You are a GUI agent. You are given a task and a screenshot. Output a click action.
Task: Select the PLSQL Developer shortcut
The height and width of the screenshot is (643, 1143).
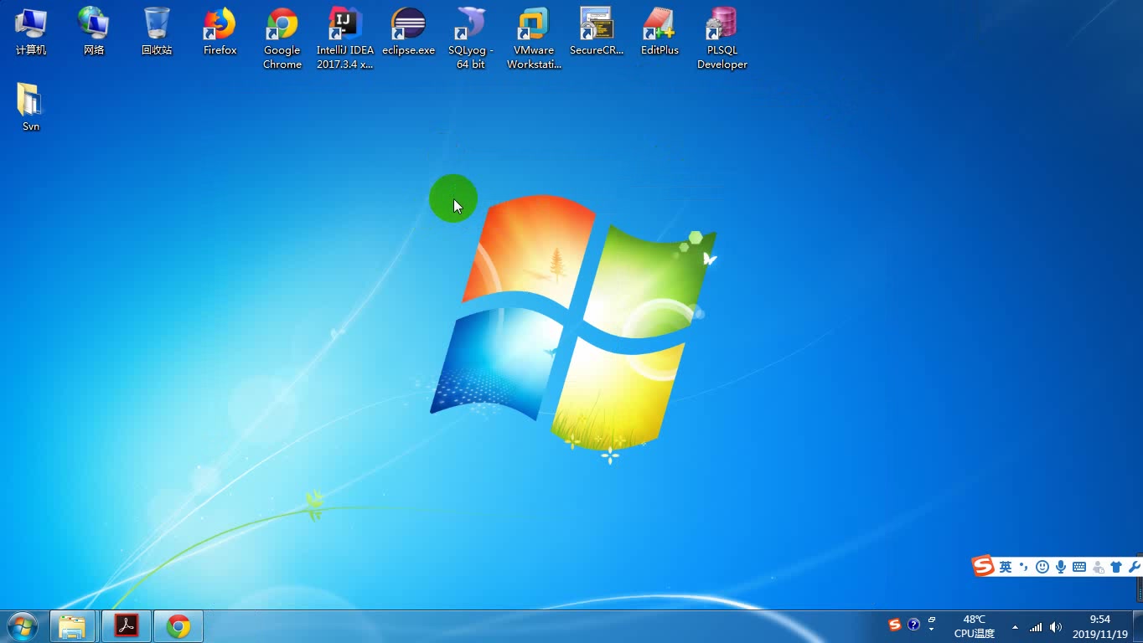(x=722, y=39)
